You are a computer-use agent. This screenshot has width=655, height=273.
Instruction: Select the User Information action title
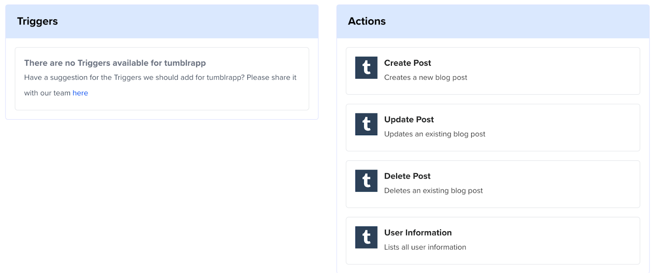click(418, 233)
